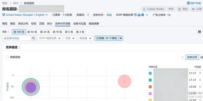This screenshot has height=101, width=203.
Task: Click the 分享 share button
Action: (x=197, y=9)
